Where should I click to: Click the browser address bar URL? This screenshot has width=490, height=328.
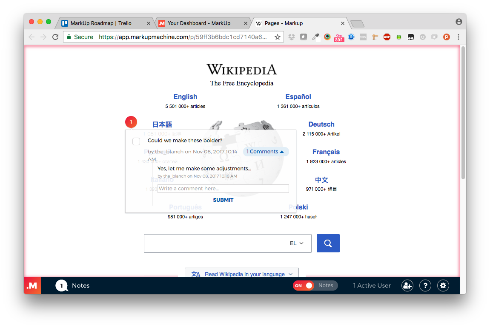tap(183, 37)
